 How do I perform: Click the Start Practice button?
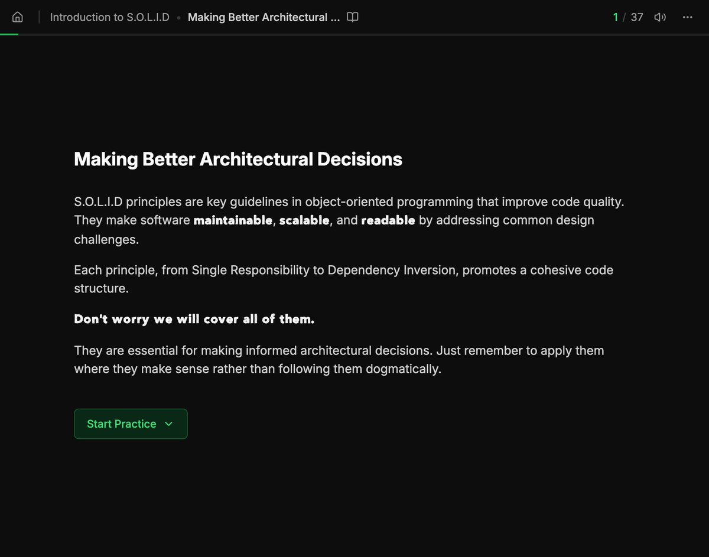[x=131, y=424]
